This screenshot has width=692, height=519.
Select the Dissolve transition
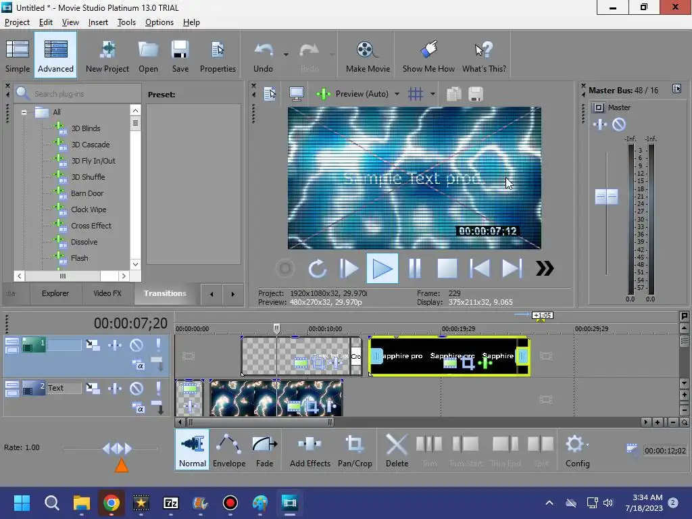pyautogui.click(x=84, y=242)
